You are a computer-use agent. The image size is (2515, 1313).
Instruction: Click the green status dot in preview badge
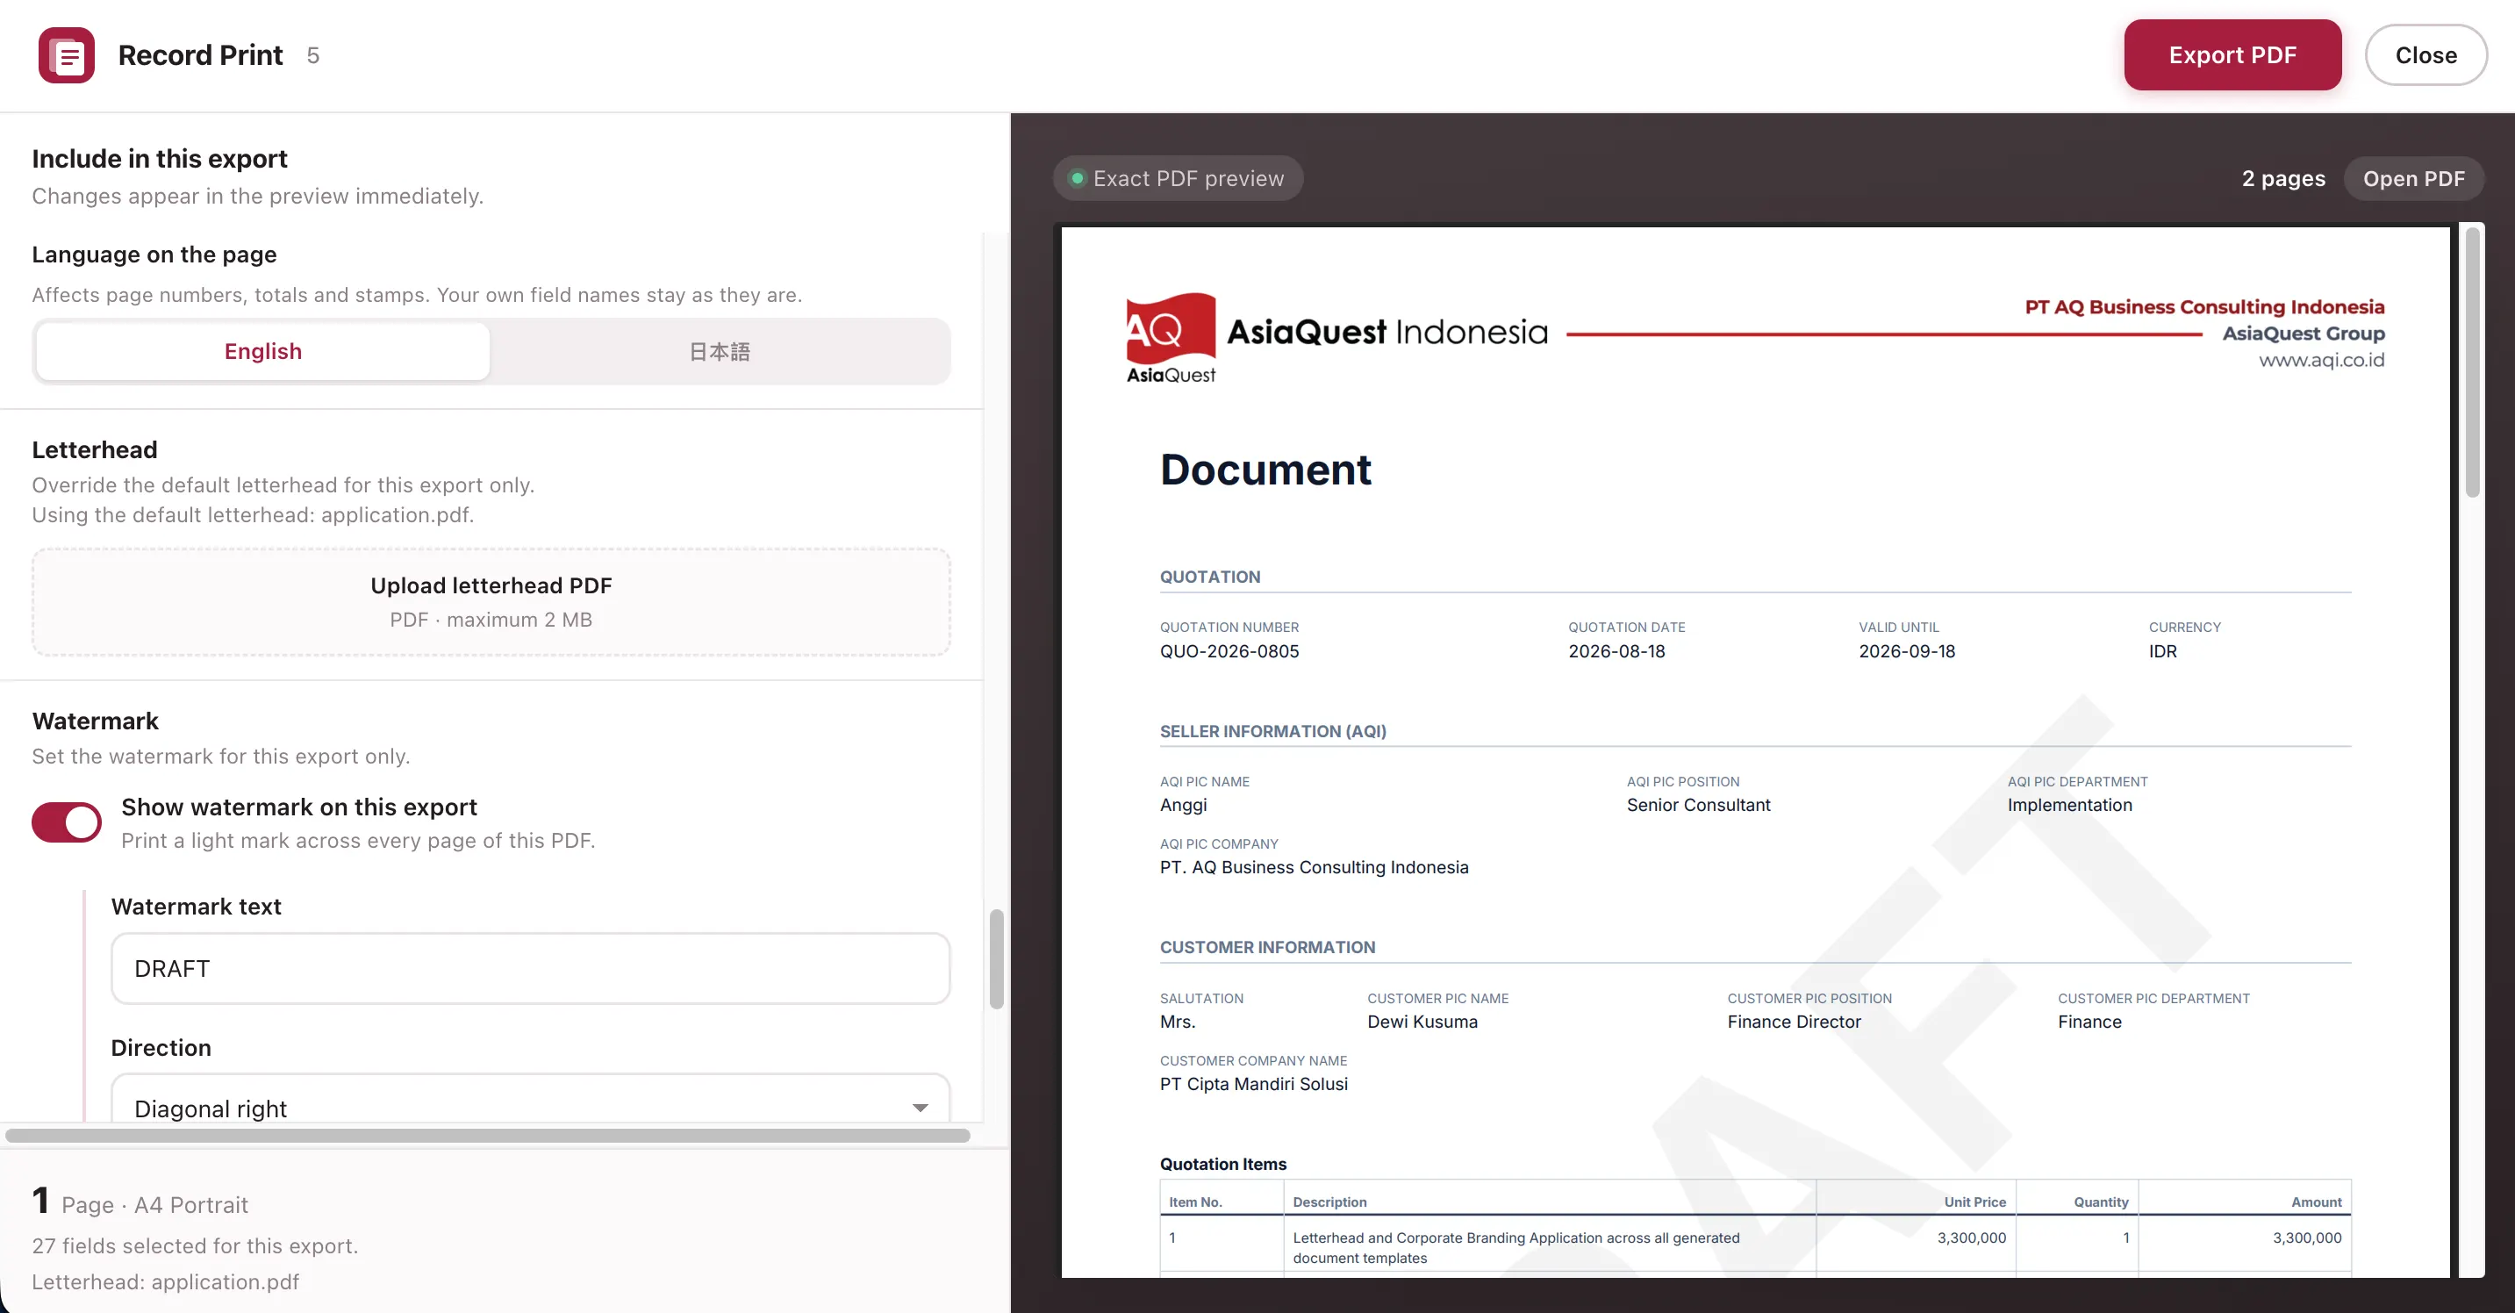pos(1077,179)
